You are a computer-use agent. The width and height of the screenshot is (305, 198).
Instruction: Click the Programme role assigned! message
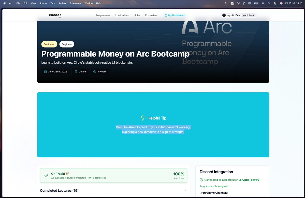[214, 186]
